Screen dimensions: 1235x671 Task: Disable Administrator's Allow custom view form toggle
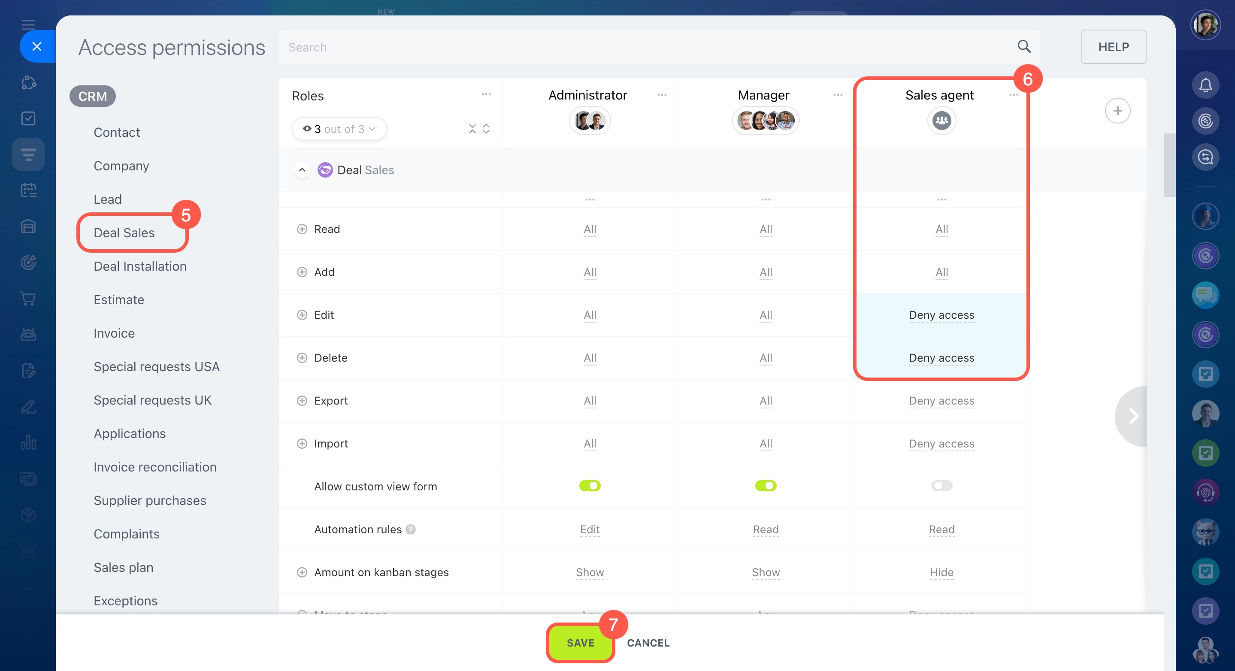(590, 486)
